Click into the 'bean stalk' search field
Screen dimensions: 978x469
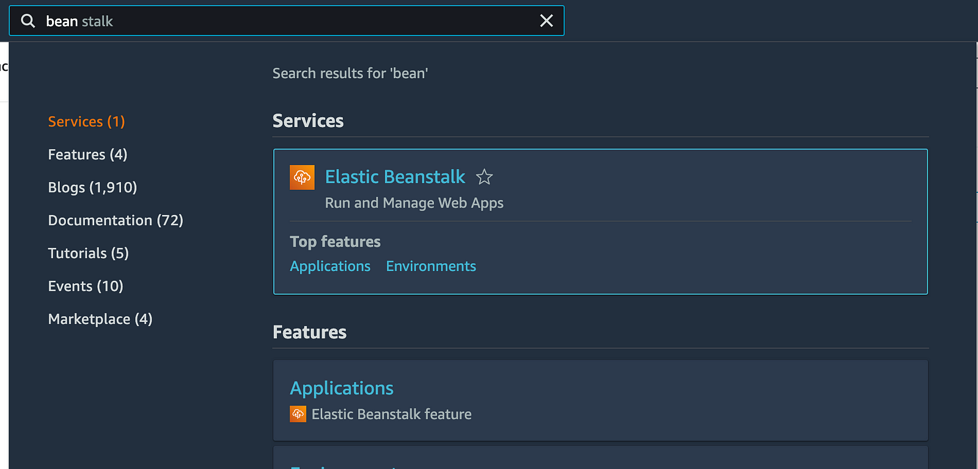287,21
